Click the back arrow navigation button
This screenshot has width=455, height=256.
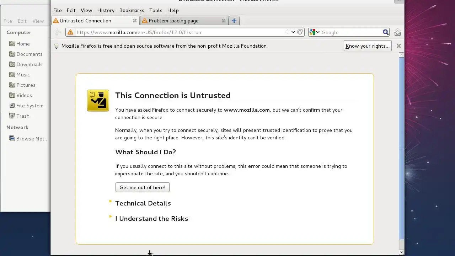[x=58, y=32]
